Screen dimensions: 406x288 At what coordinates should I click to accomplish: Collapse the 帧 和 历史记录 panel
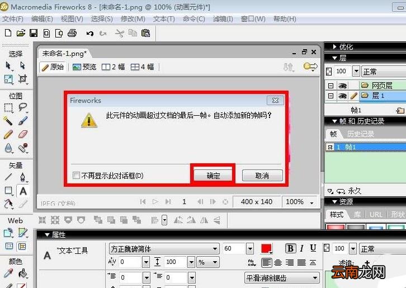(x=334, y=121)
